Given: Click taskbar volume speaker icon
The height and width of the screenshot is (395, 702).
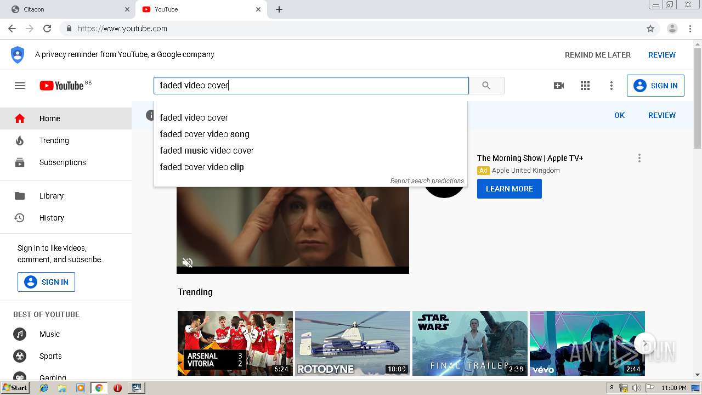Looking at the screenshot, I should pyautogui.click(x=637, y=388).
